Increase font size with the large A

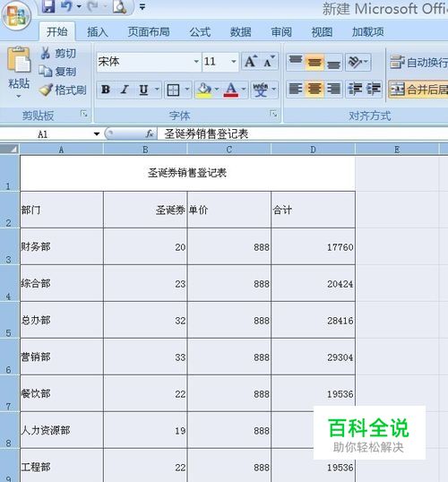point(251,62)
